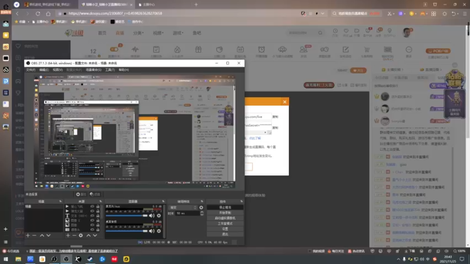This screenshot has height=264, width=470.
Task: Open the alarm clock icon in streamer toolbar
Action: click(x=261, y=49)
